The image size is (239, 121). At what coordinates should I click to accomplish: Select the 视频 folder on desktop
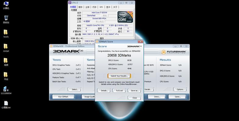click(x=6, y=62)
